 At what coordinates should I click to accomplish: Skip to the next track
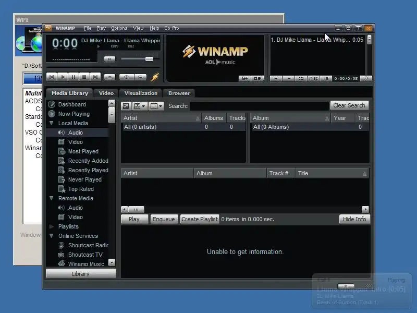[x=95, y=77]
